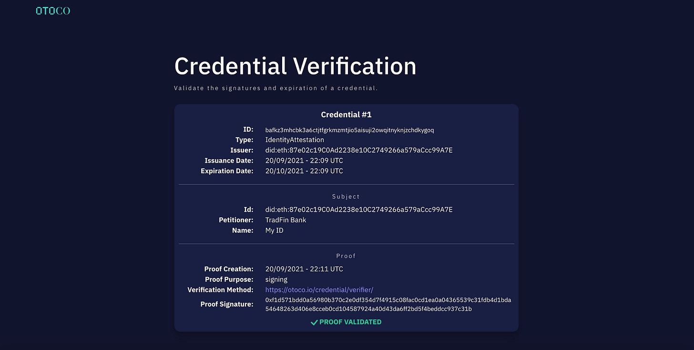Click the Credential #1 card title
This screenshot has width=694, height=350.
click(x=346, y=114)
